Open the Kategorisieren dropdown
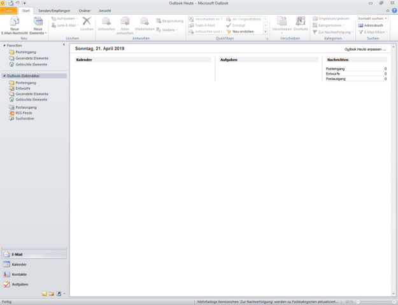398x305 pixels. [x=329, y=25]
